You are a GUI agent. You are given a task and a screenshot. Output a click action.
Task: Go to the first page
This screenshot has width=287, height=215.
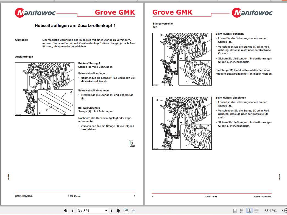(x=66, y=211)
